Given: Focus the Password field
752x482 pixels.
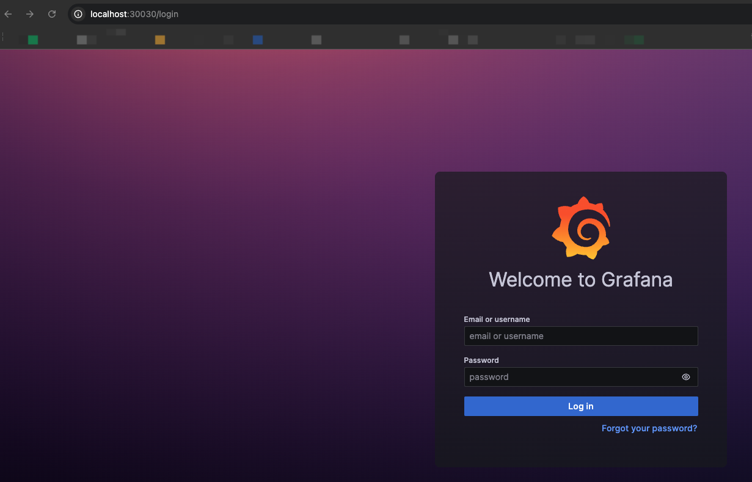Looking at the screenshot, I should (x=581, y=377).
